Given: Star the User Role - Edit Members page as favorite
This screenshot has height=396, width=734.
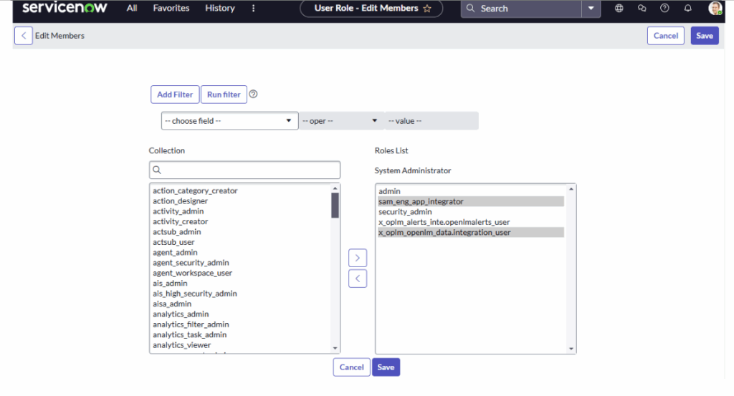Looking at the screenshot, I should click(427, 9).
